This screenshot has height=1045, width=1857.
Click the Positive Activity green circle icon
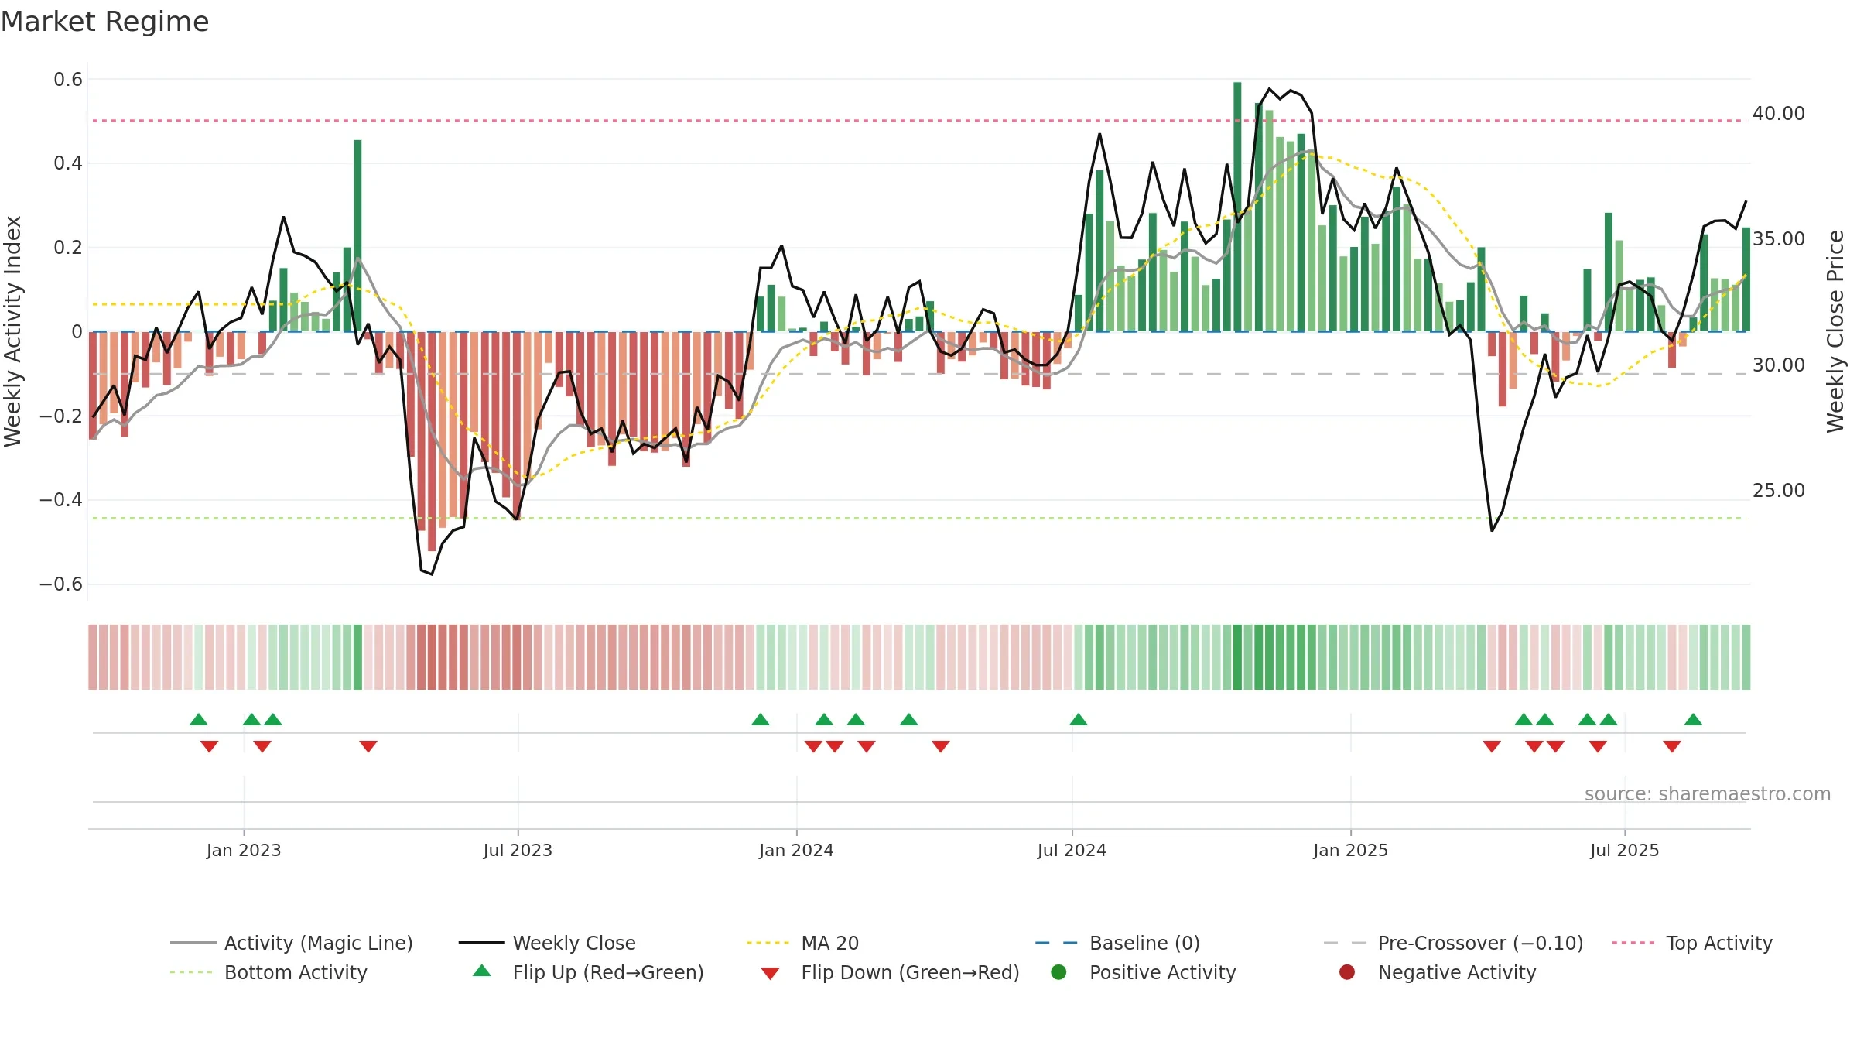click(1058, 972)
